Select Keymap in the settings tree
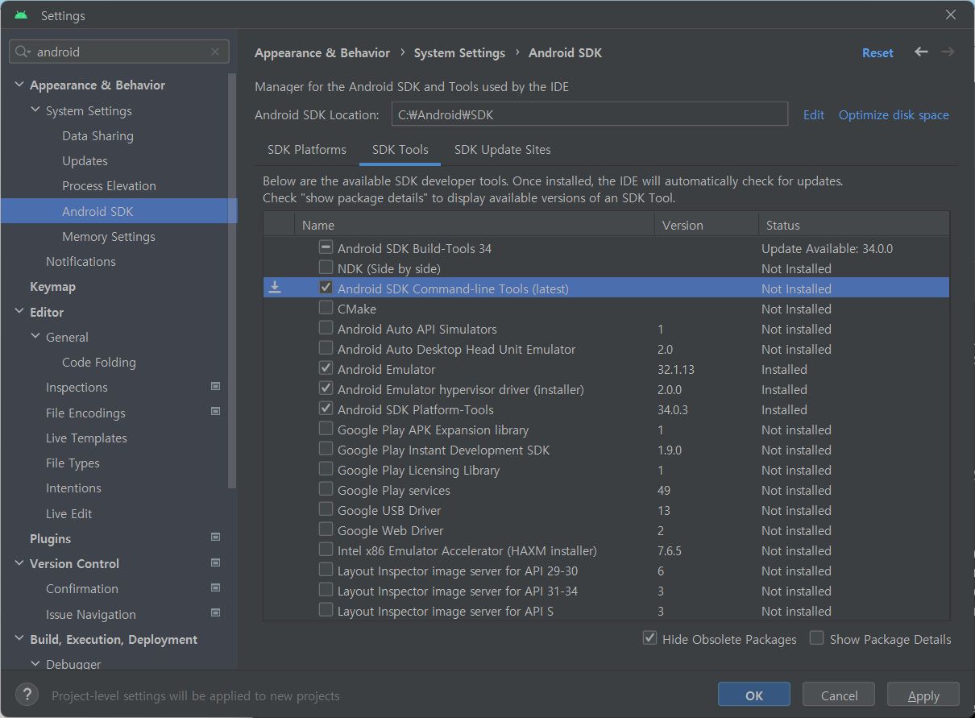 click(x=52, y=287)
